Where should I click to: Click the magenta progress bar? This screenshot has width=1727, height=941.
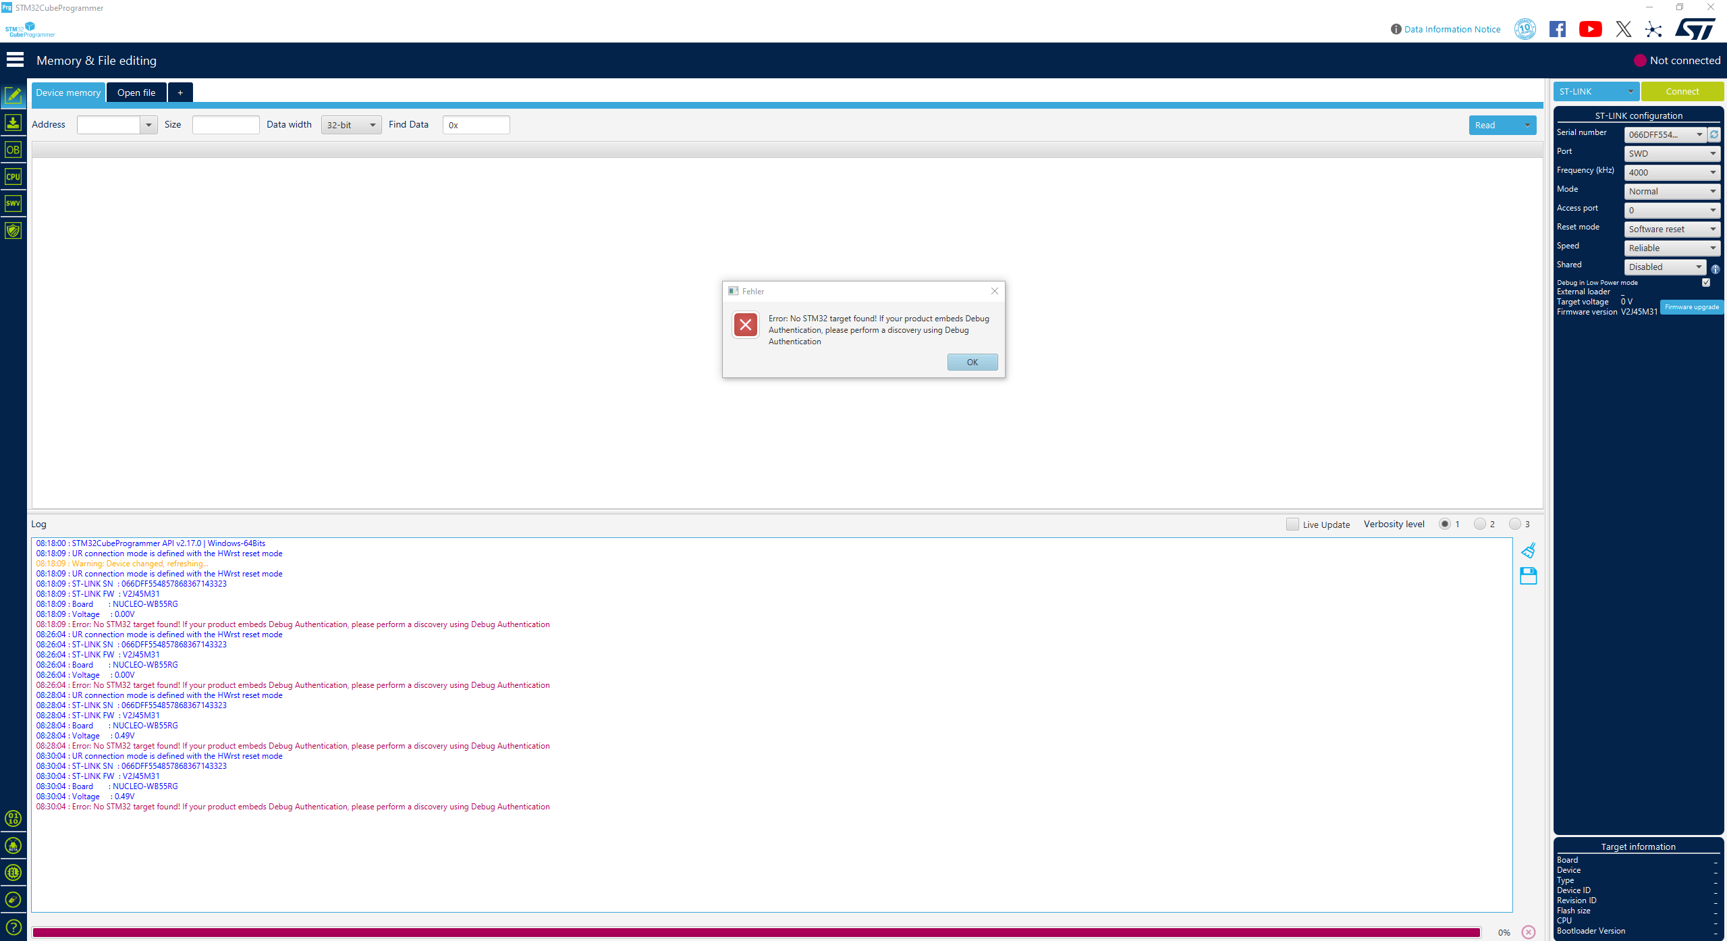pos(756,932)
